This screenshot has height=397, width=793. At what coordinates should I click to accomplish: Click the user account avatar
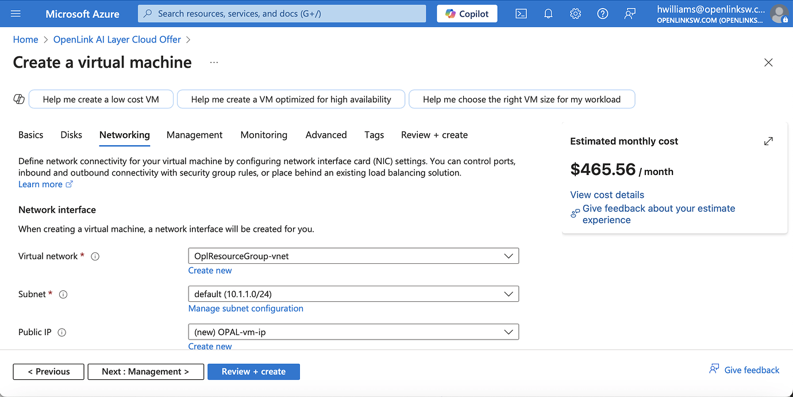pyautogui.click(x=779, y=14)
